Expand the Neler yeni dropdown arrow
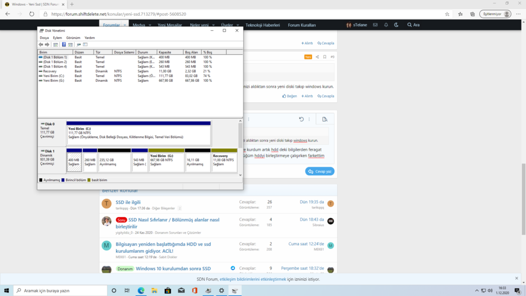 coord(213,25)
